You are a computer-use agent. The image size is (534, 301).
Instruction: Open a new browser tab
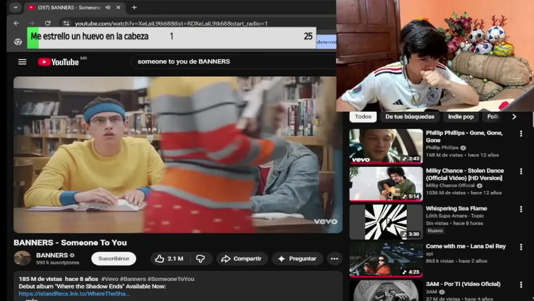134,8
